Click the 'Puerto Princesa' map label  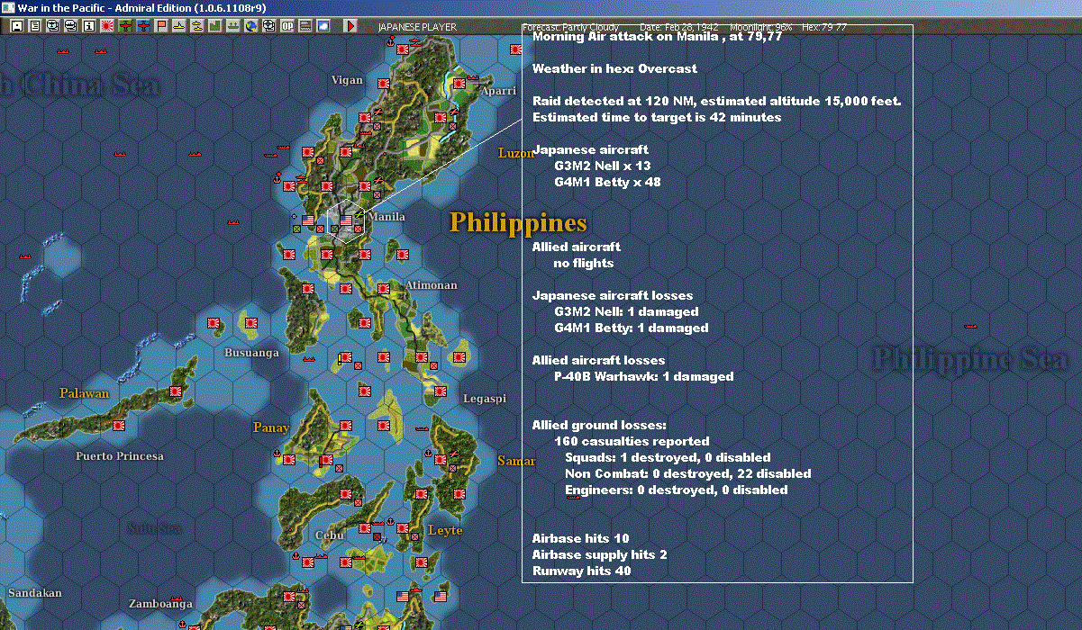coord(120,456)
